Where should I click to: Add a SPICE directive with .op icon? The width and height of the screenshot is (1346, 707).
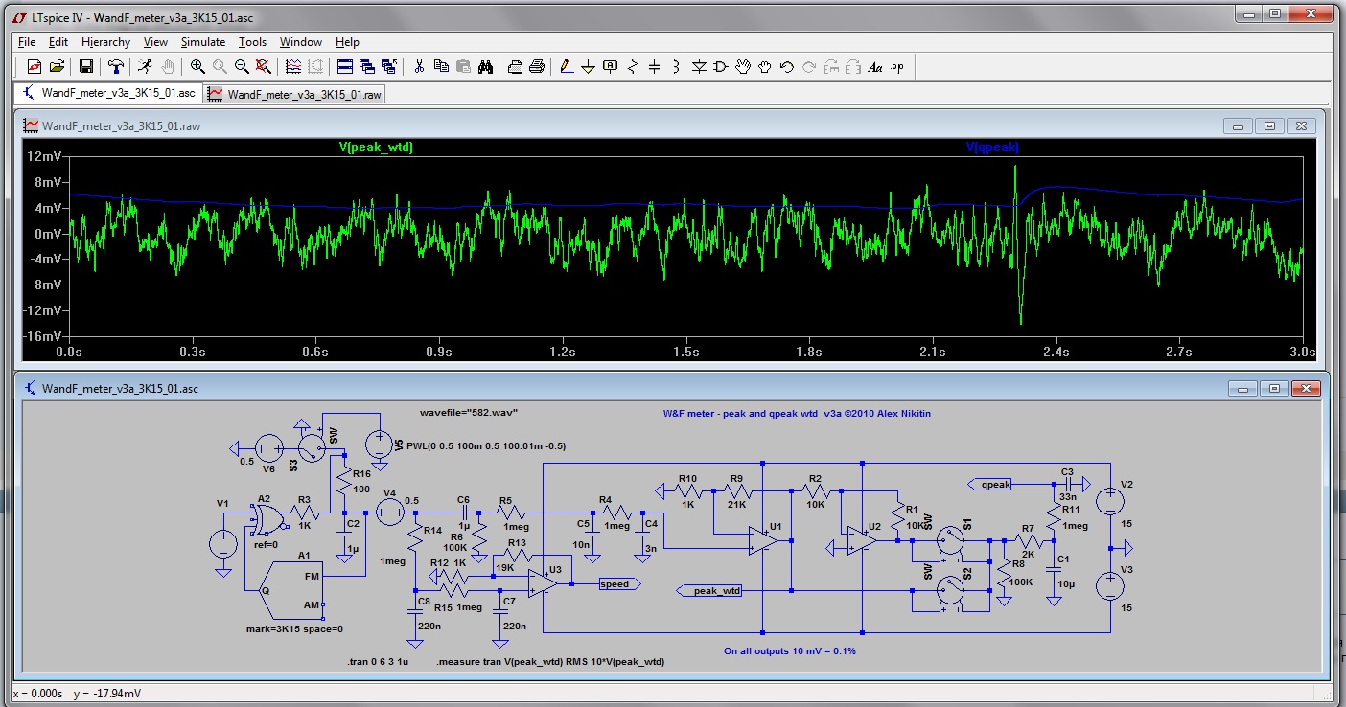pos(896,66)
